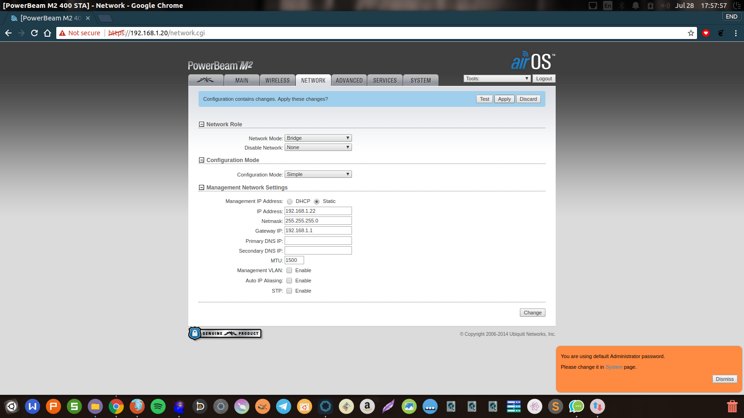The image size is (744, 418).
Task: Enable Auto IP Aliasing checkbox
Action: pos(289,281)
